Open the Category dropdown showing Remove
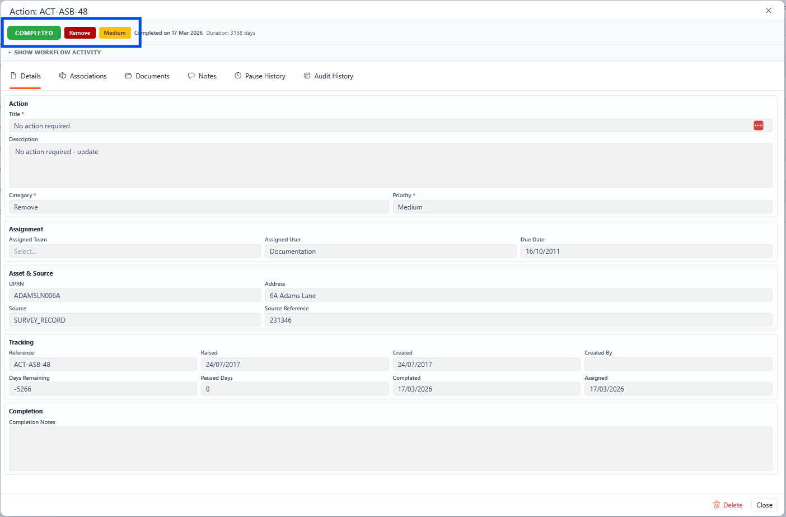786x517 pixels. coord(199,207)
